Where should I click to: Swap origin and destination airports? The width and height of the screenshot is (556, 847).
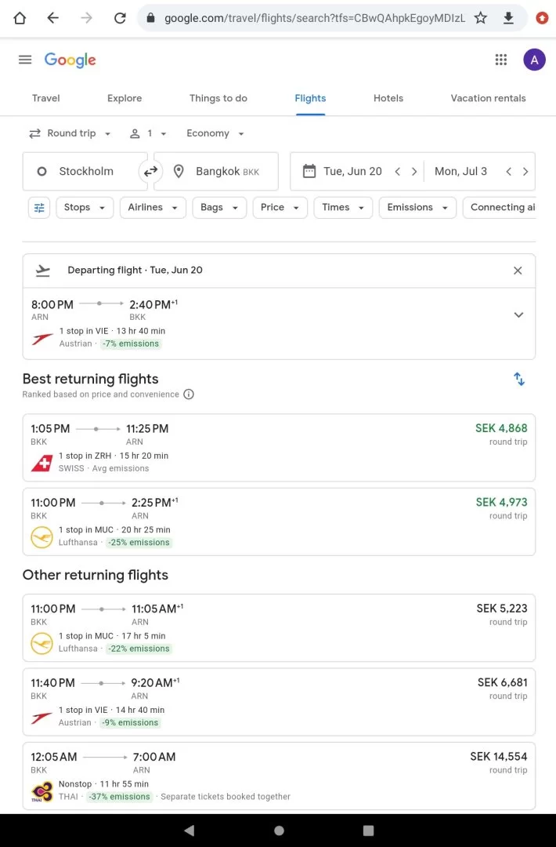pyautogui.click(x=150, y=171)
